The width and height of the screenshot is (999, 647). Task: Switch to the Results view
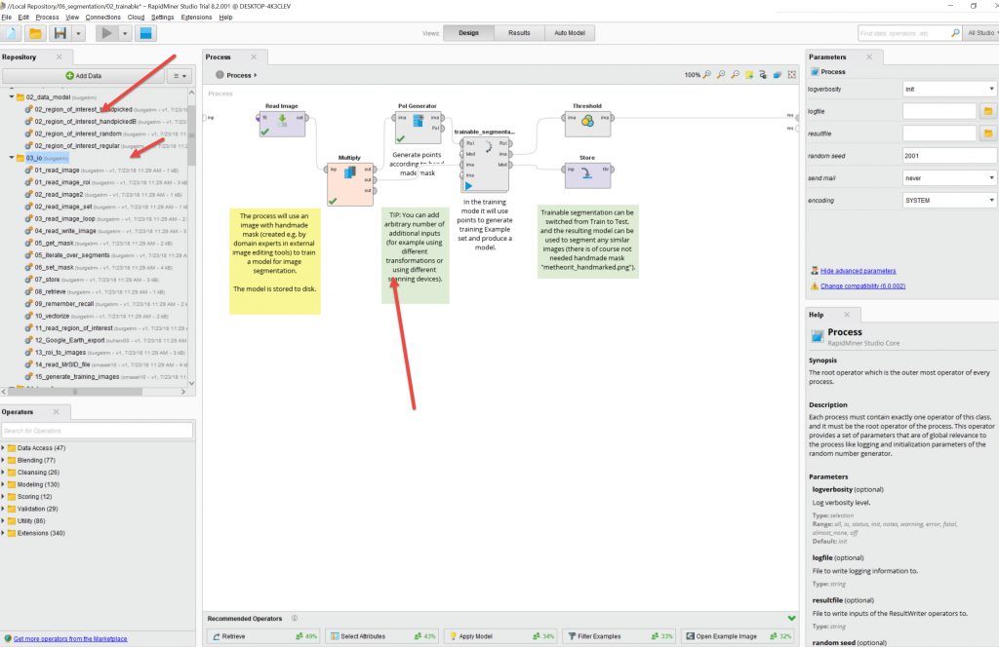tap(519, 32)
